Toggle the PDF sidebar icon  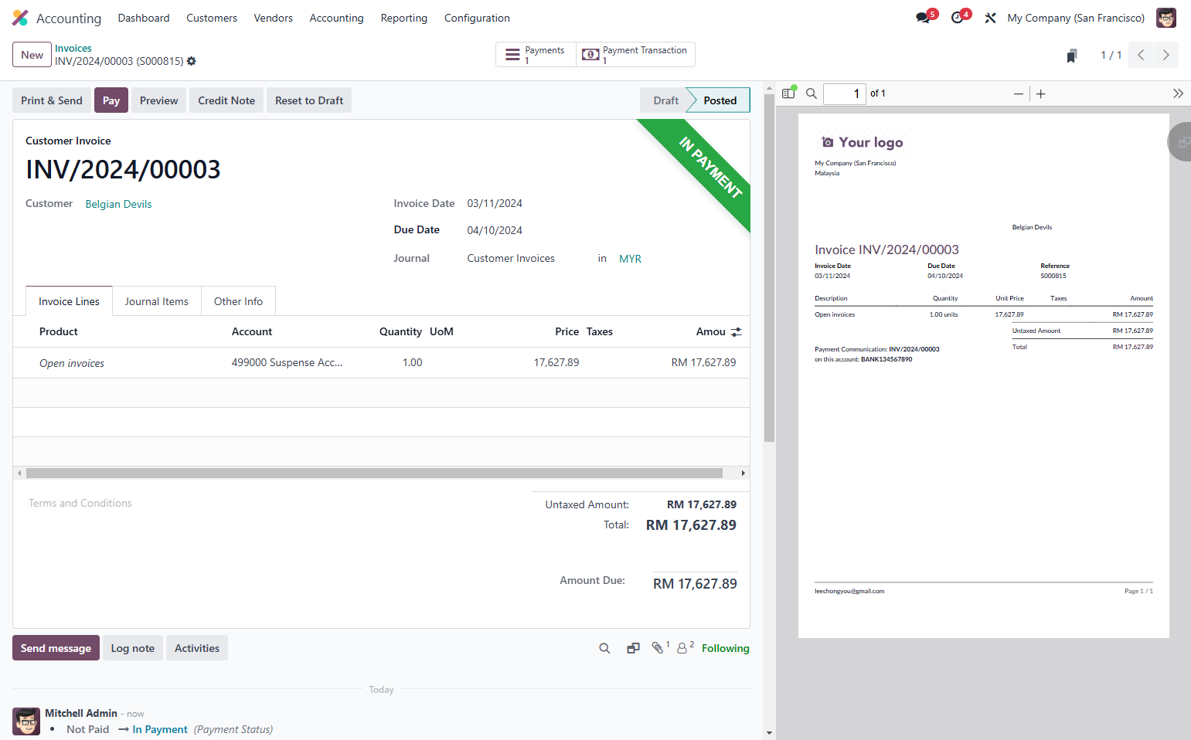click(788, 93)
